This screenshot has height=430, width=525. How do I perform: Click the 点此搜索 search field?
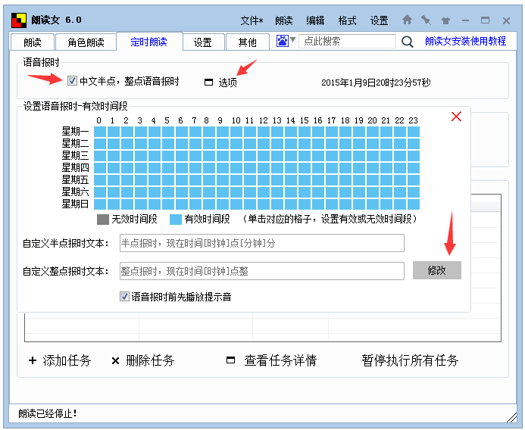(347, 41)
